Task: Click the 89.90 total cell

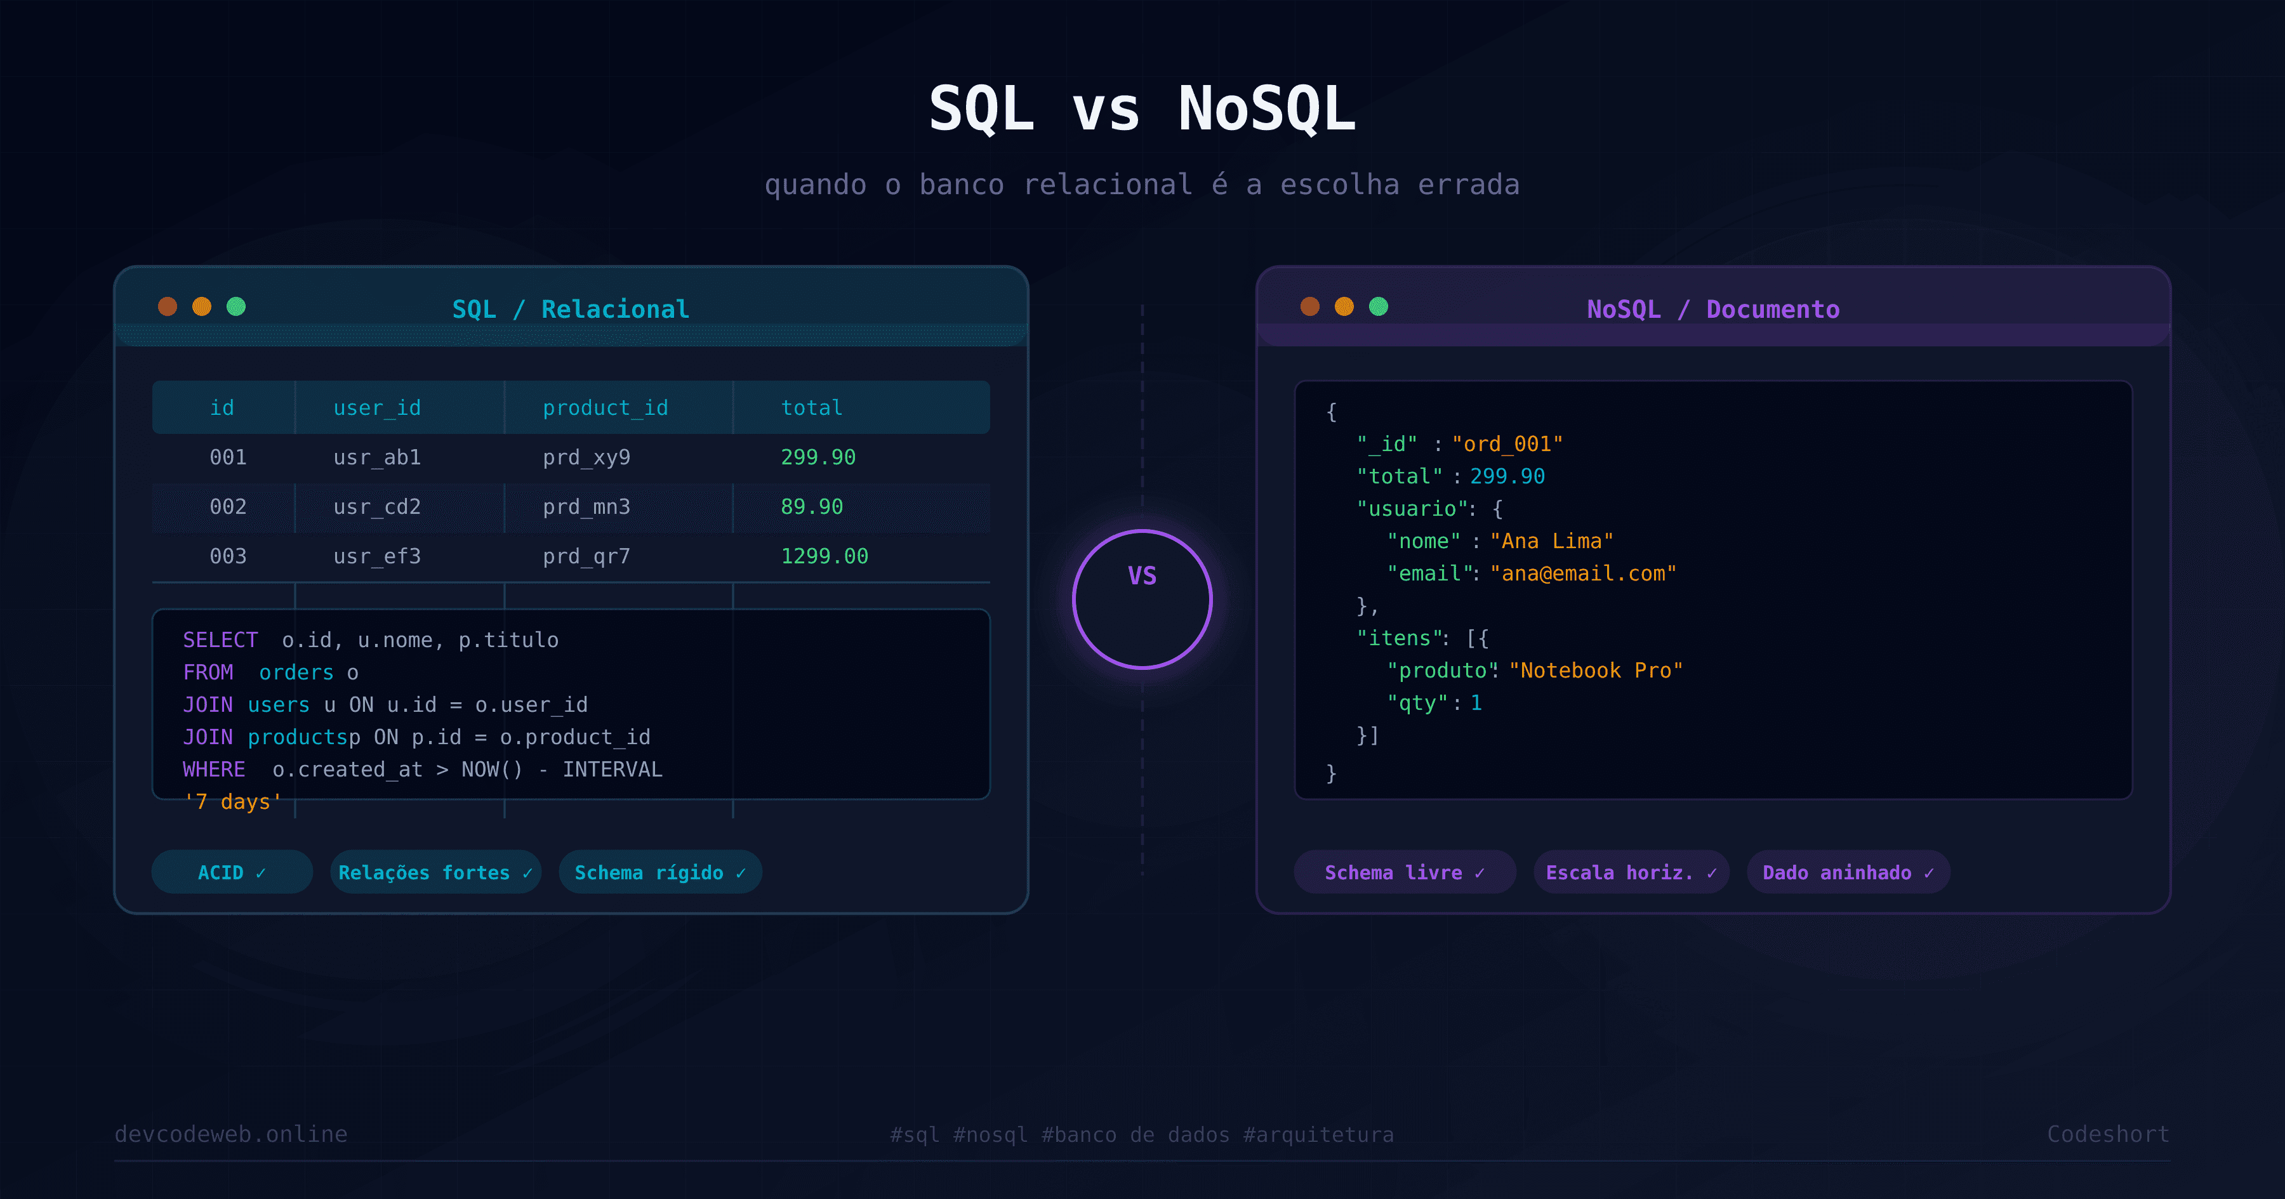Action: [x=812, y=508]
